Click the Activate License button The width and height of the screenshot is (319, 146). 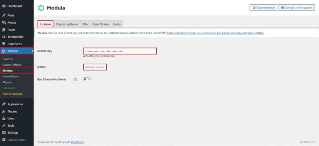[x=95, y=67]
